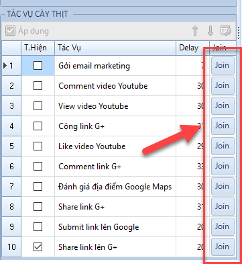Enable the Share link G+ checkbox
242x264 pixels.
point(38,207)
